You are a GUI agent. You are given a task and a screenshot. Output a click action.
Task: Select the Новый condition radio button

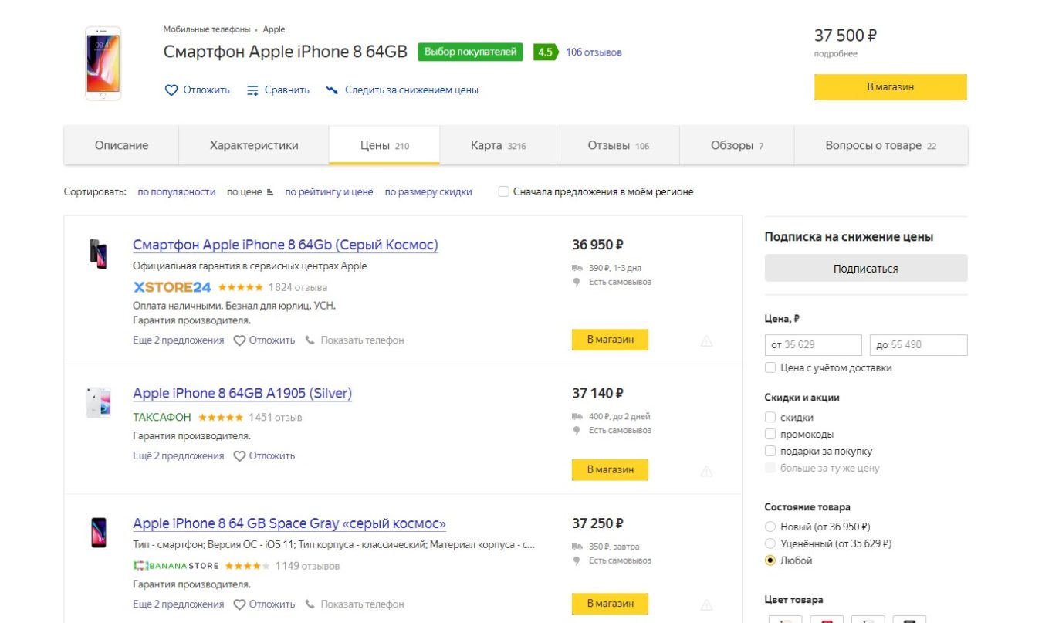pos(770,527)
